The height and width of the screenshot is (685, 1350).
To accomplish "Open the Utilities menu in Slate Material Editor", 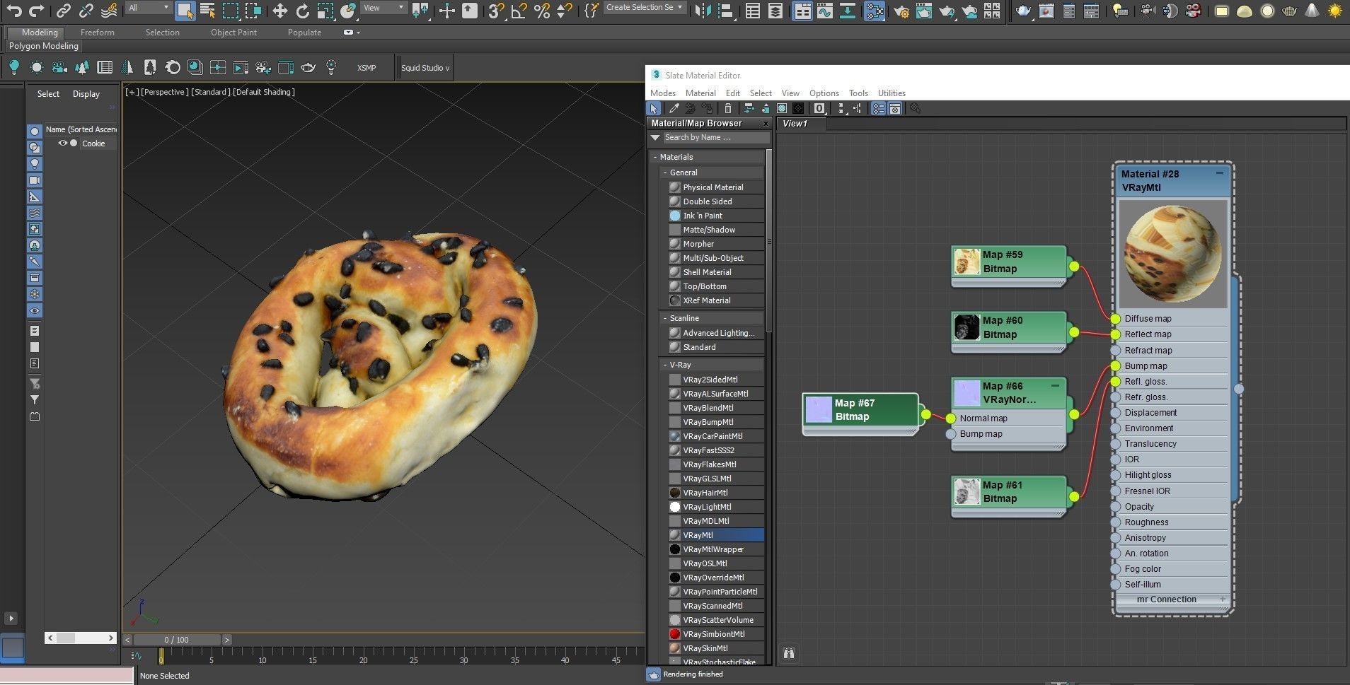I will (892, 93).
